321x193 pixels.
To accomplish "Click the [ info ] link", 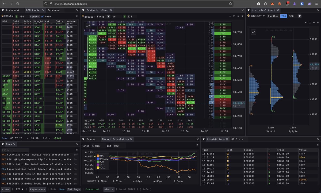I will [x=146, y=189].
